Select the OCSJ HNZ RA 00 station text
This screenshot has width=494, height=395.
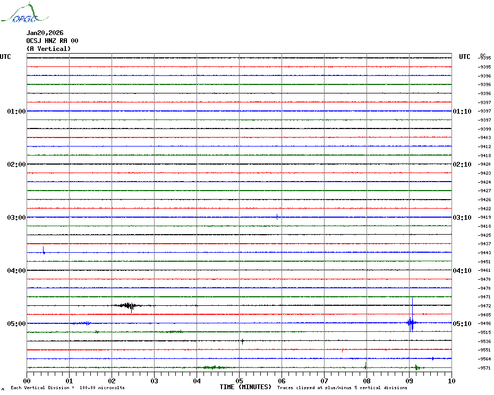[52, 41]
